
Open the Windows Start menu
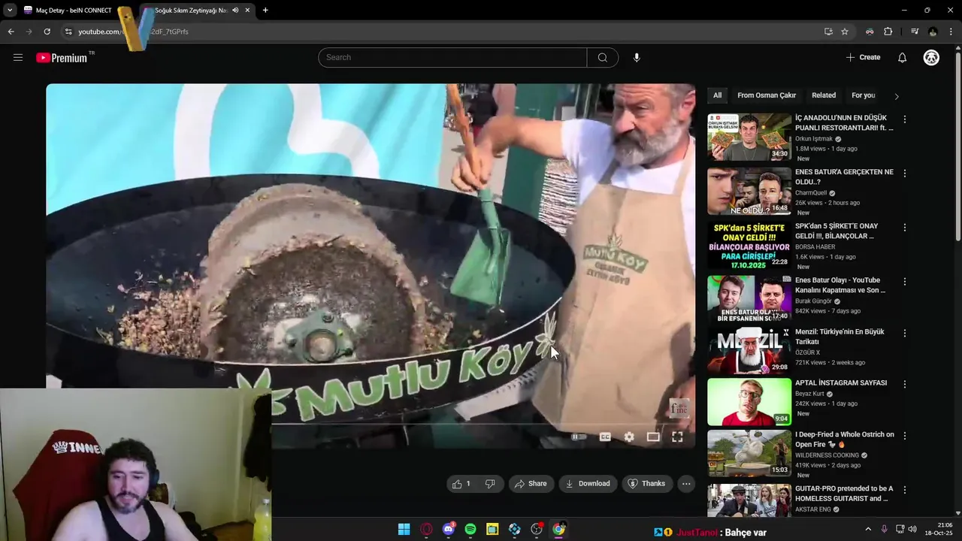(x=404, y=529)
